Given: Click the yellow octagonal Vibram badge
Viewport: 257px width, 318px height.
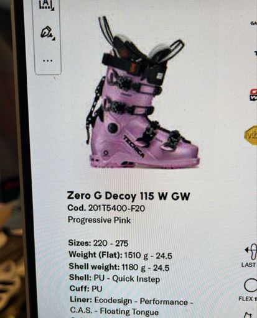Looking at the screenshot, I should click(x=251, y=135).
